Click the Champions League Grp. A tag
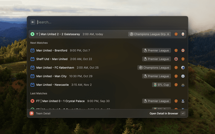This screenshot has height=134, width=215. pyautogui.click(x=149, y=34)
